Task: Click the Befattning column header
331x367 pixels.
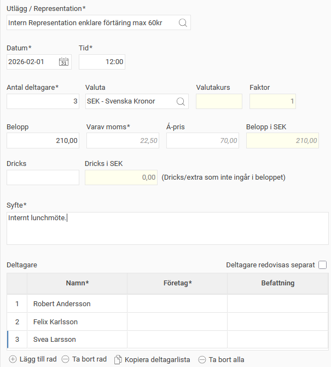Action: (x=278, y=283)
